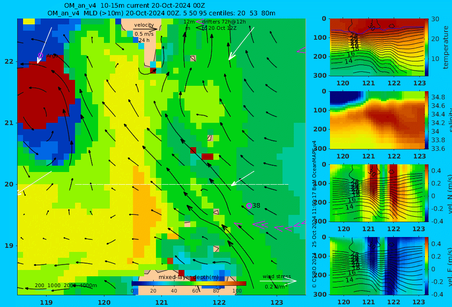Image resolution: width=452 pixels, height=307 pixels.
Task: Click the 'vel. E (m/s)' colorbar label
Action: (x=450, y=266)
